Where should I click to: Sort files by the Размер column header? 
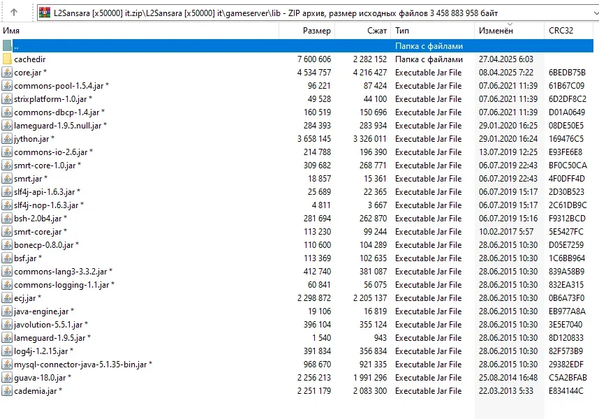pos(317,31)
